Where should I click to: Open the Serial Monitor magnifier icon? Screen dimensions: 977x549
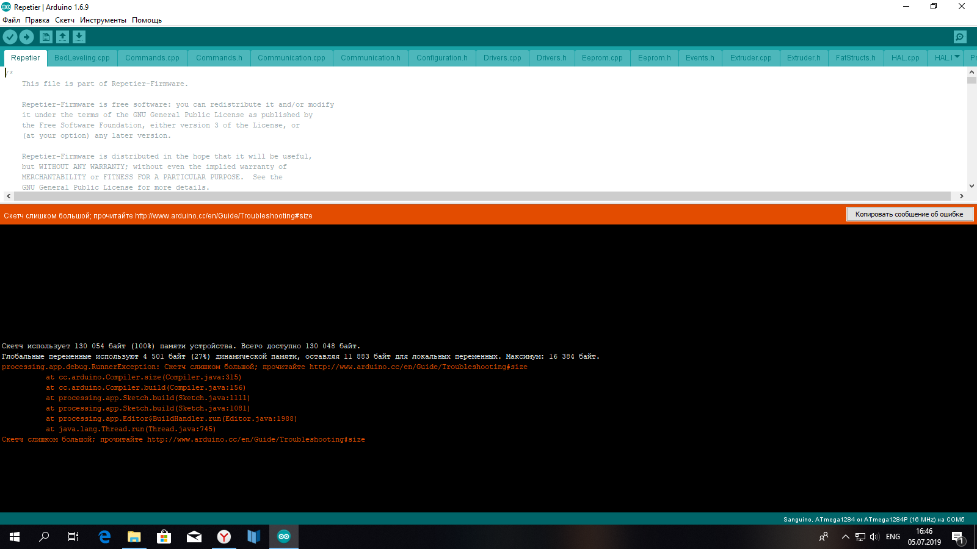(960, 37)
